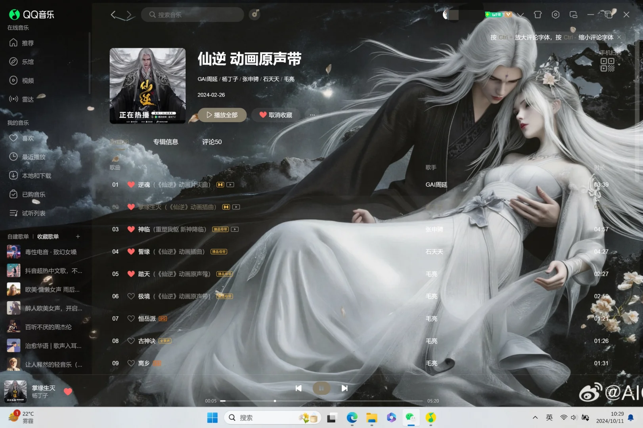
Task: Click the Lv7年 membership level badge
Action: click(x=494, y=15)
